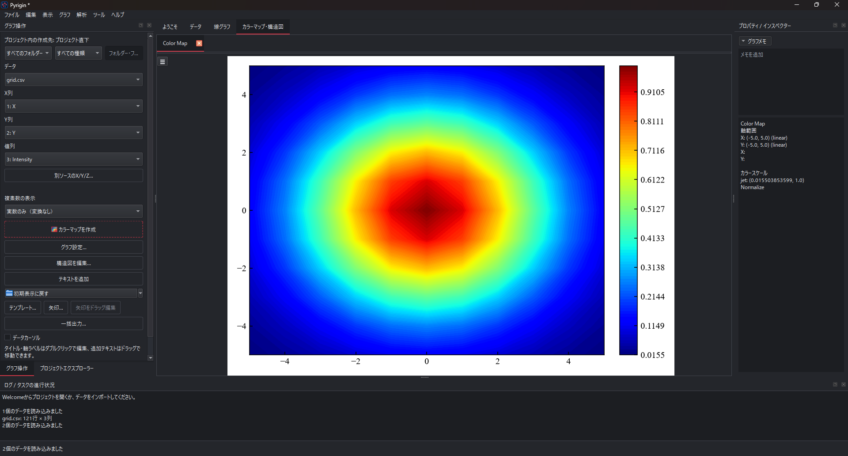Switch to the 線グラフ tab

222,27
